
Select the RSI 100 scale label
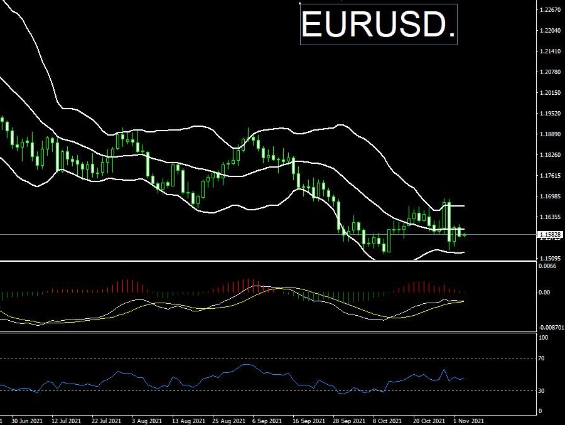point(545,338)
